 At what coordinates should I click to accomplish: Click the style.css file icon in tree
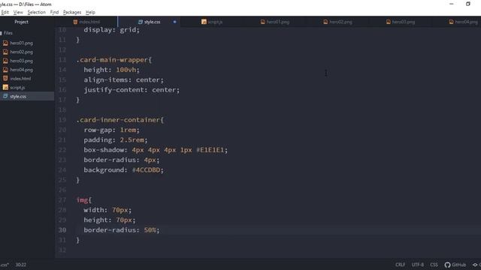pos(5,96)
